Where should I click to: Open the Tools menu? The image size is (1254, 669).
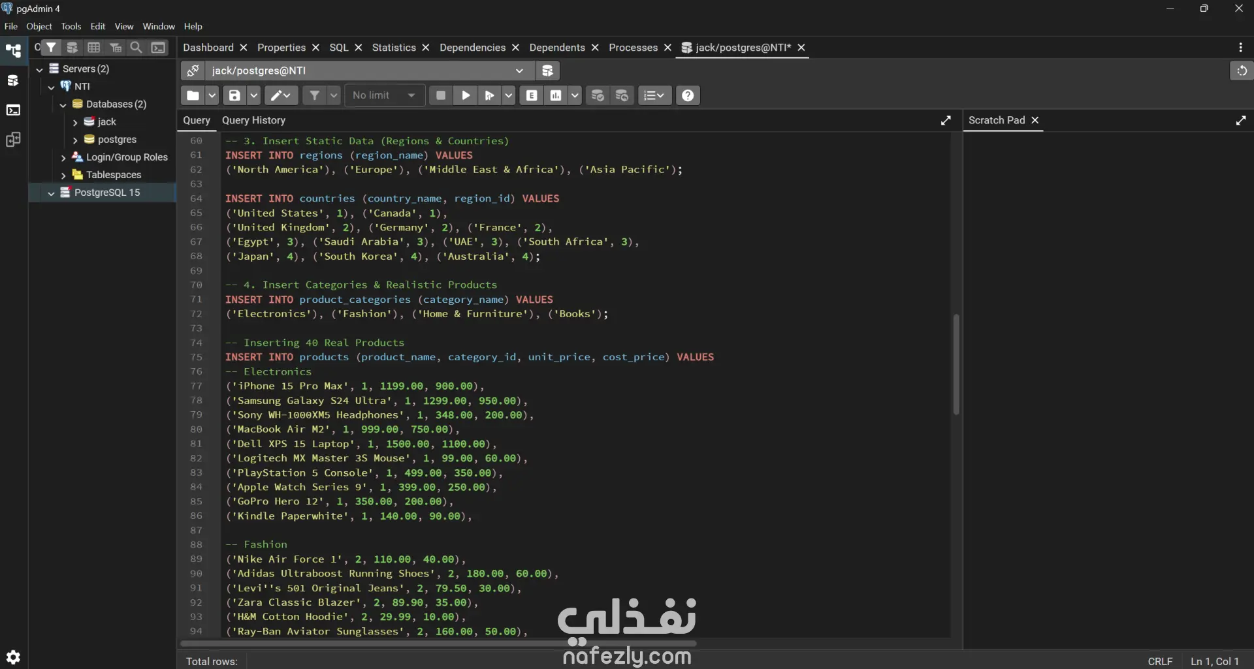click(71, 26)
